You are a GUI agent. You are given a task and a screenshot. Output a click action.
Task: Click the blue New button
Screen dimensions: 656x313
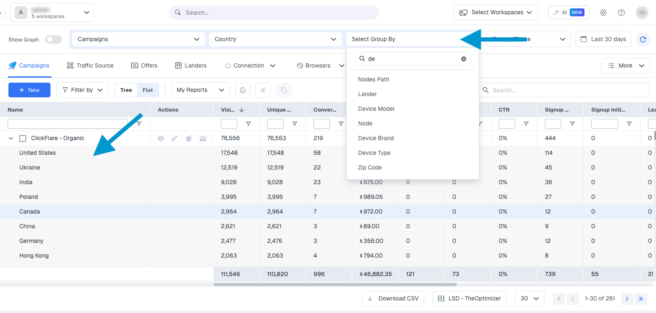click(x=29, y=90)
